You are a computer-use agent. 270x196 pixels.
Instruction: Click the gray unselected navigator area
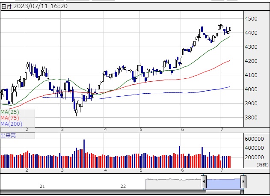pos(173,184)
